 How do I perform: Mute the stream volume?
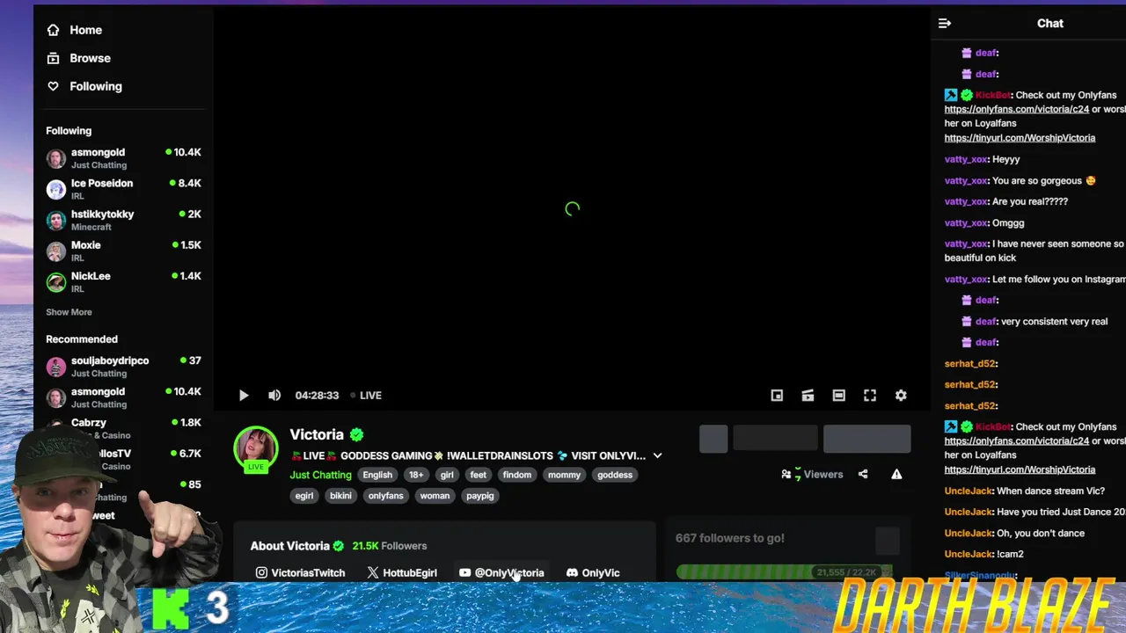274,396
